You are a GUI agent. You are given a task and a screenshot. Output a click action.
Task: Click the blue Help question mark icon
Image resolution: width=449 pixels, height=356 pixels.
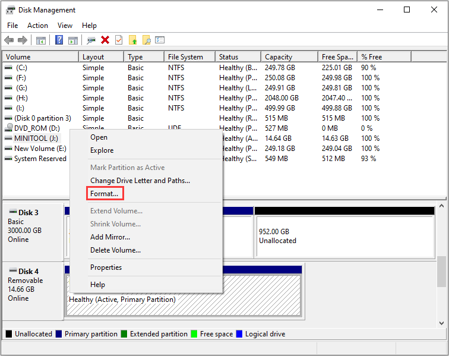point(59,40)
